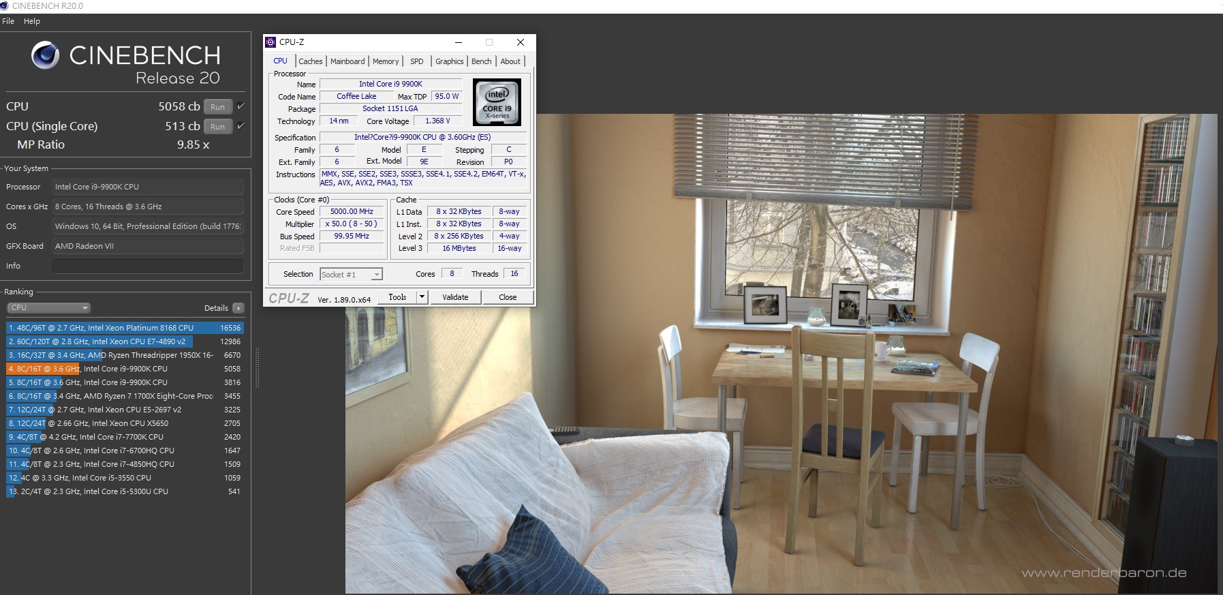Image resolution: width=1223 pixels, height=595 pixels.
Task: Switch to the Graphics tab in CPU-Z
Action: [450, 61]
